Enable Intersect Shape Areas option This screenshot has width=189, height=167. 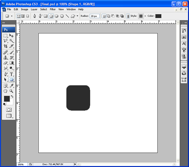click(117, 16)
